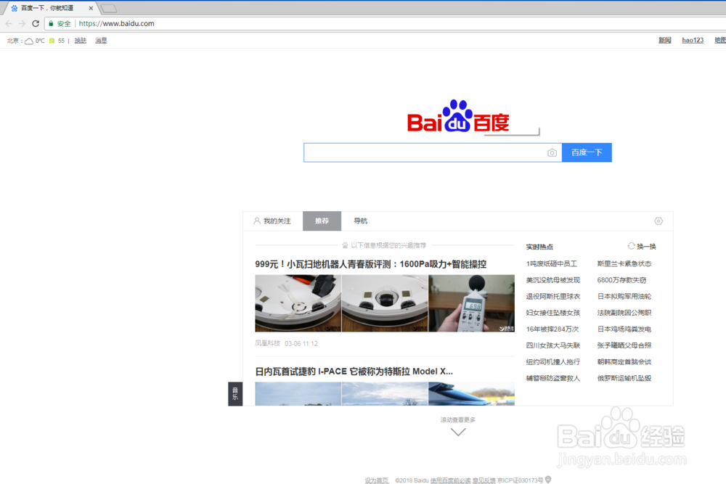726x484 pixels.
Task: Select the 推荐 recommendations tab
Action: [322, 221]
